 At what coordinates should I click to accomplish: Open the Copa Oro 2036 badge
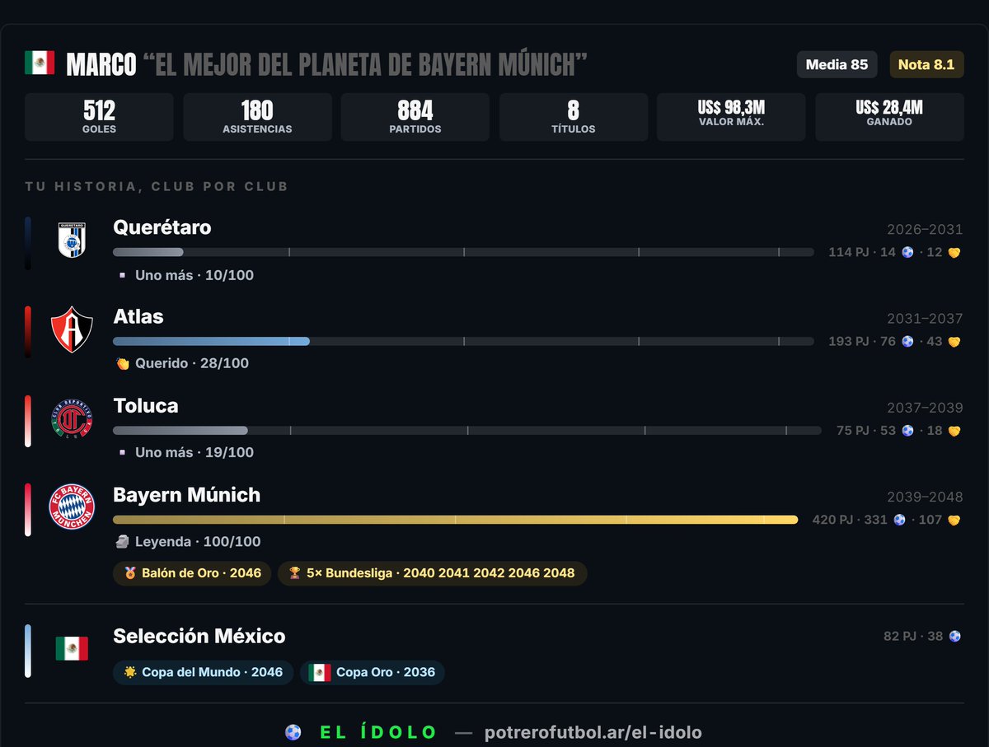pos(372,672)
